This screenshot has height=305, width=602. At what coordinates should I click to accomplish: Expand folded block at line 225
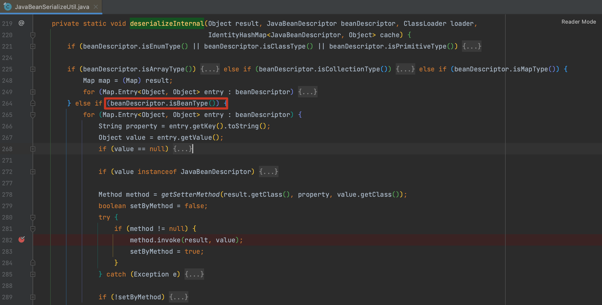pyautogui.click(x=33, y=69)
